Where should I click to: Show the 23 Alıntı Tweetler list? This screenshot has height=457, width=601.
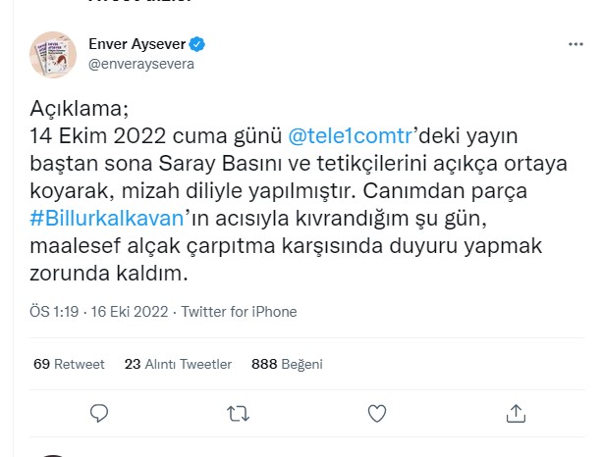178,364
